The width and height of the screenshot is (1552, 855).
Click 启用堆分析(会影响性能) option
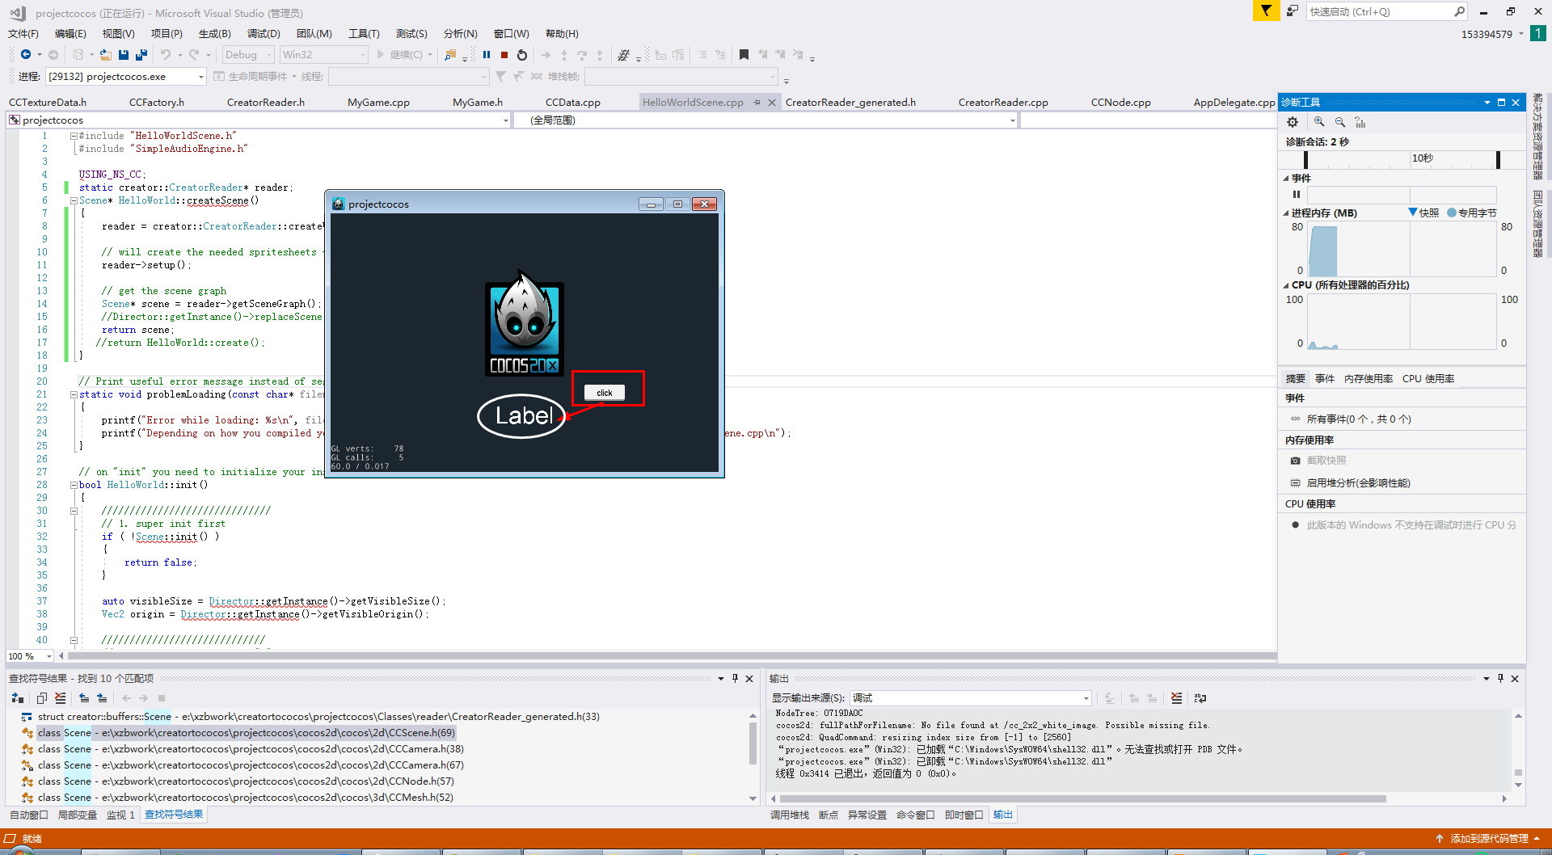pos(1358,483)
